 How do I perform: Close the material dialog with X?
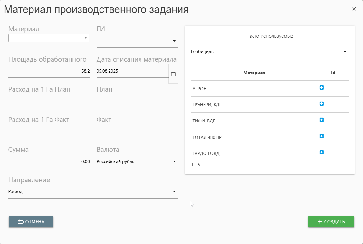(354, 9)
